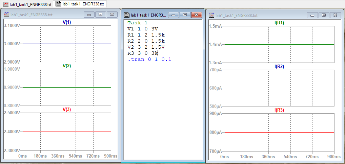Select the red V(3) trace label
Viewport: 345px width, 164px height.
click(x=67, y=110)
